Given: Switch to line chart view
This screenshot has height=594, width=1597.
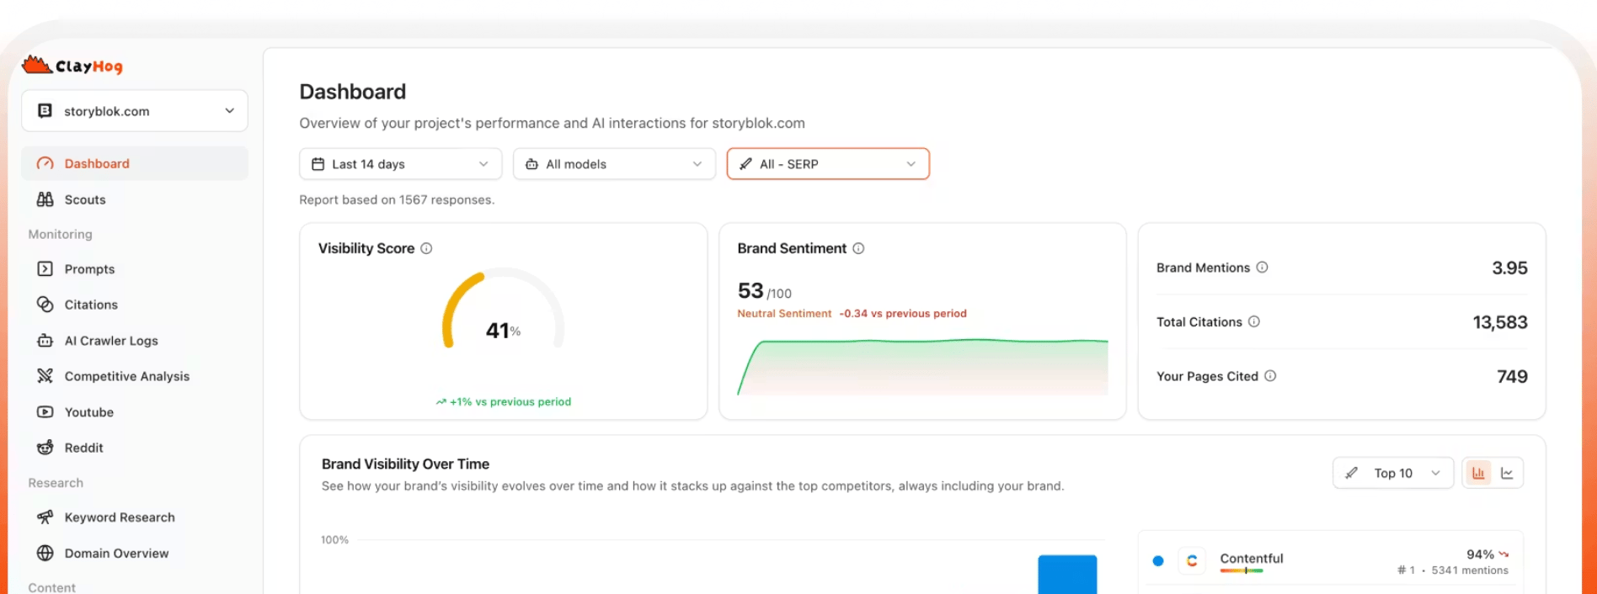Looking at the screenshot, I should [1507, 473].
